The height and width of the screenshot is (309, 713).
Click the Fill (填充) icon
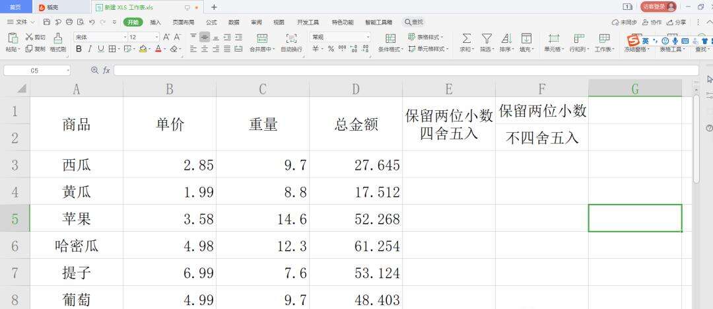click(526, 38)
